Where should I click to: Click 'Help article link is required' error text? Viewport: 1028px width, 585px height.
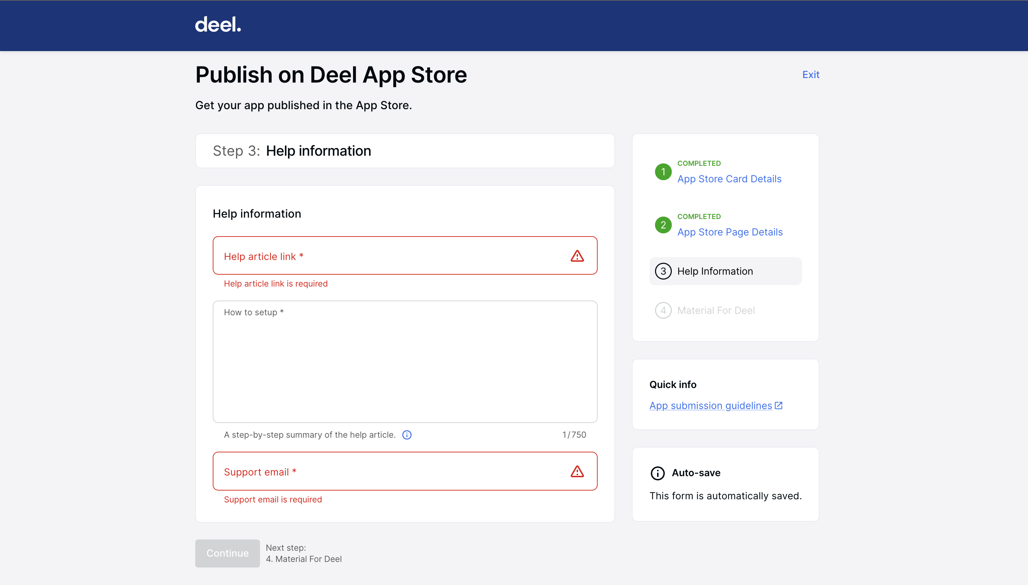point(276,284)
